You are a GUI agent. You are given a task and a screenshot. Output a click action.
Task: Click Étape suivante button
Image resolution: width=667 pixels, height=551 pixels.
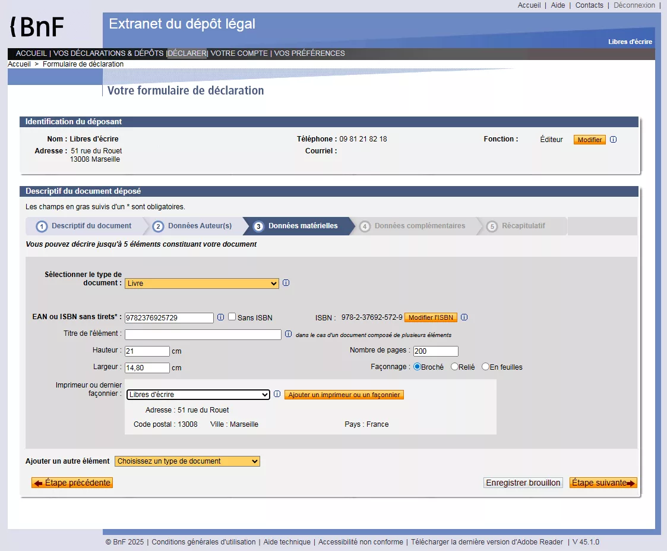point(602,483)
